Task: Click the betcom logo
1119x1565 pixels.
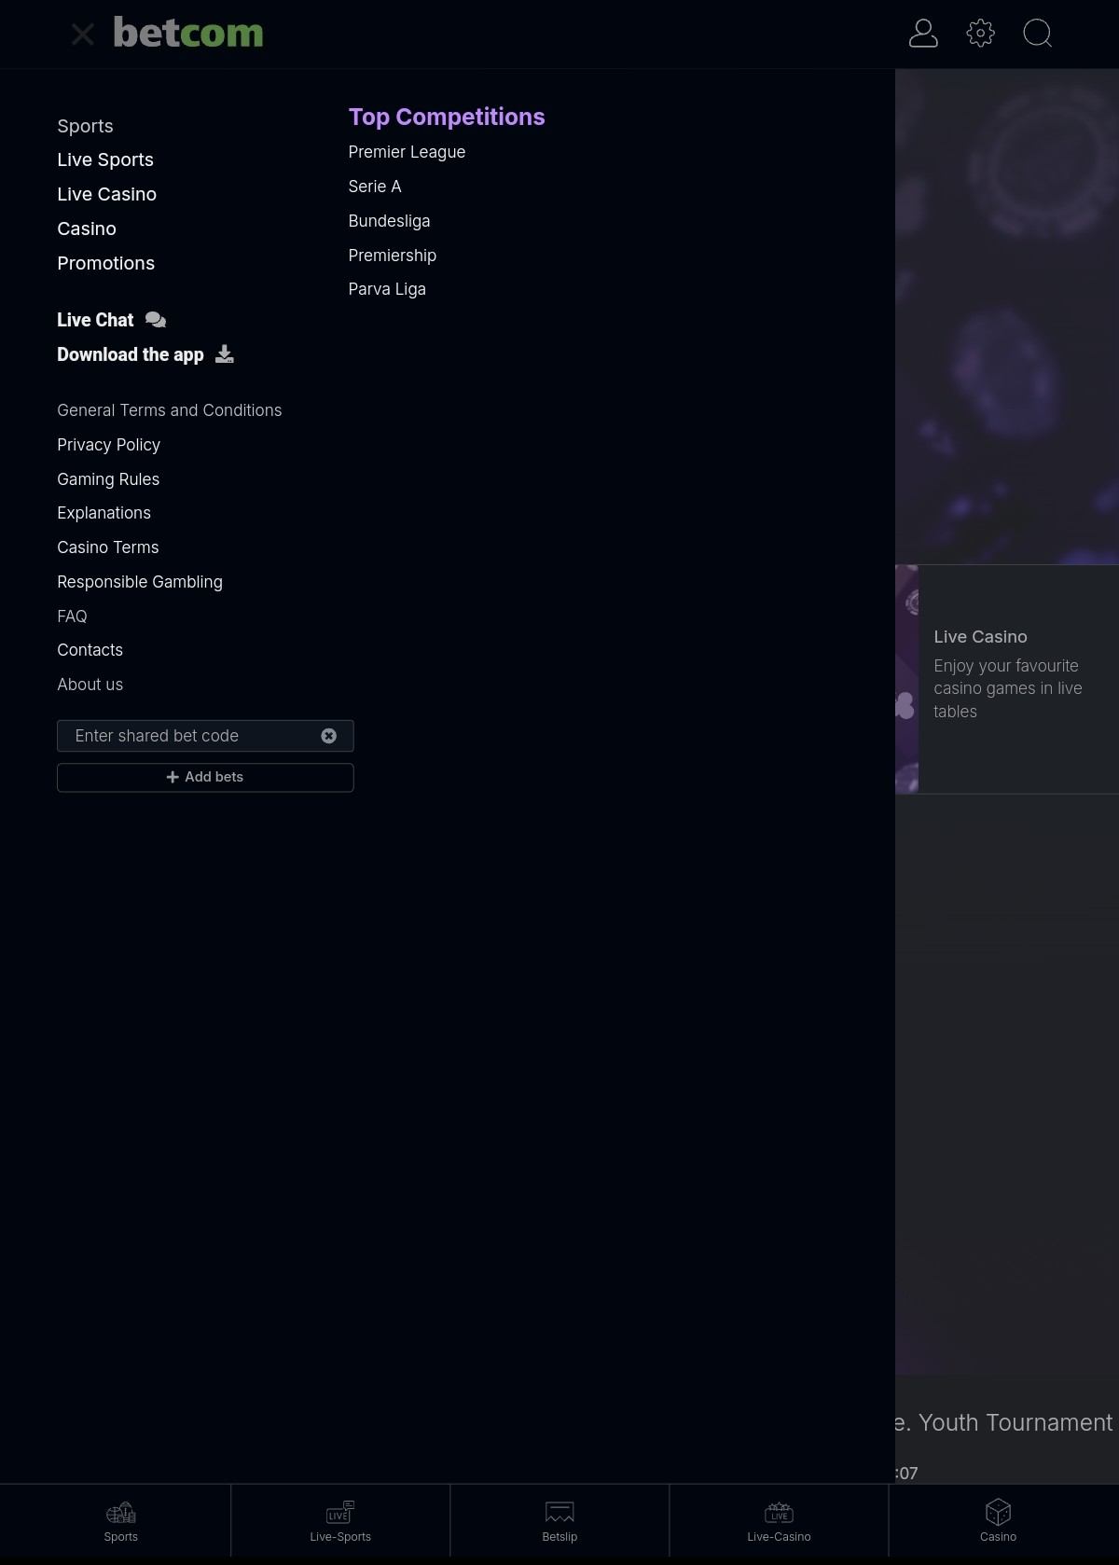Action: point(187,34)
